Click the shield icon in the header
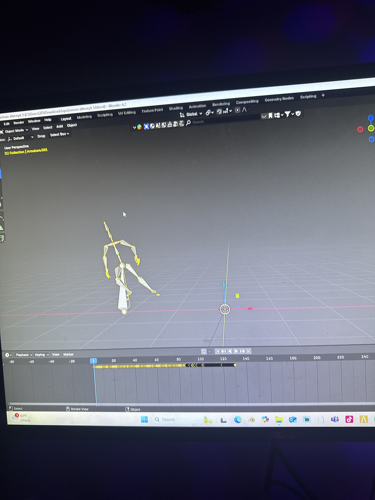This screenshot has width=375, height=500. point(298,113)
